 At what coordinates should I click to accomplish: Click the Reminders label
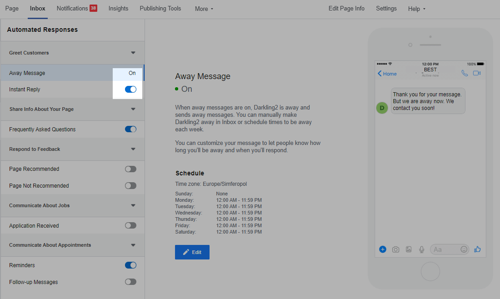tap(22, 265)
